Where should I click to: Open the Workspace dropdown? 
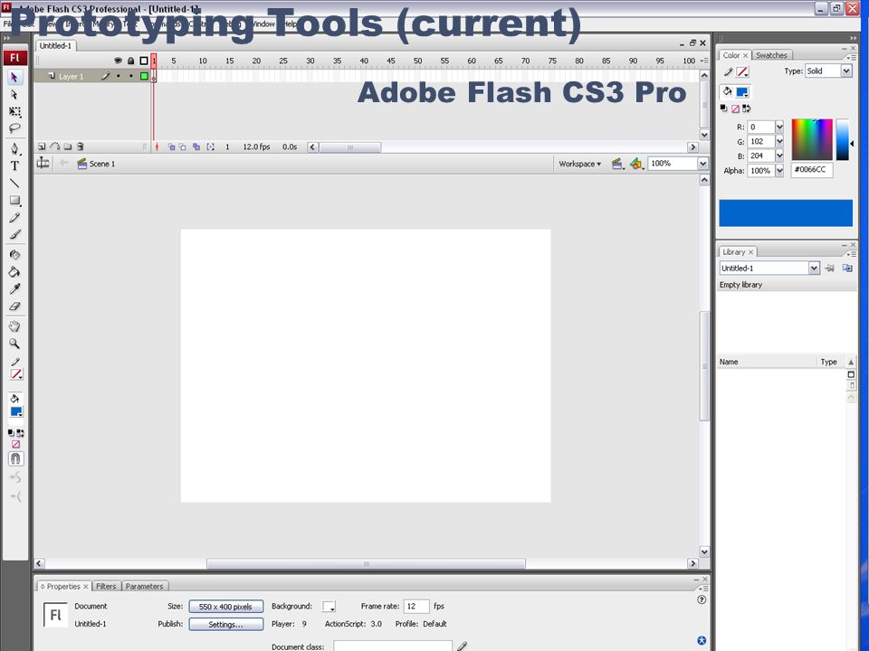click(579, 164)
